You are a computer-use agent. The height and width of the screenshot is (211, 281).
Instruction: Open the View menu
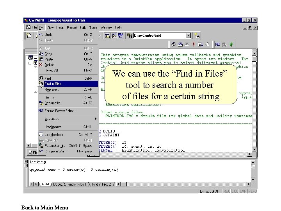(x=50, y=28)
